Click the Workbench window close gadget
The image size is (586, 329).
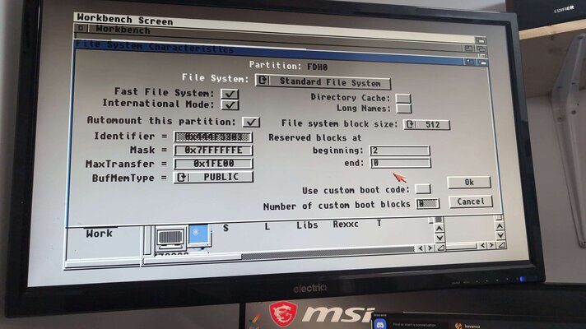(81, 29)
